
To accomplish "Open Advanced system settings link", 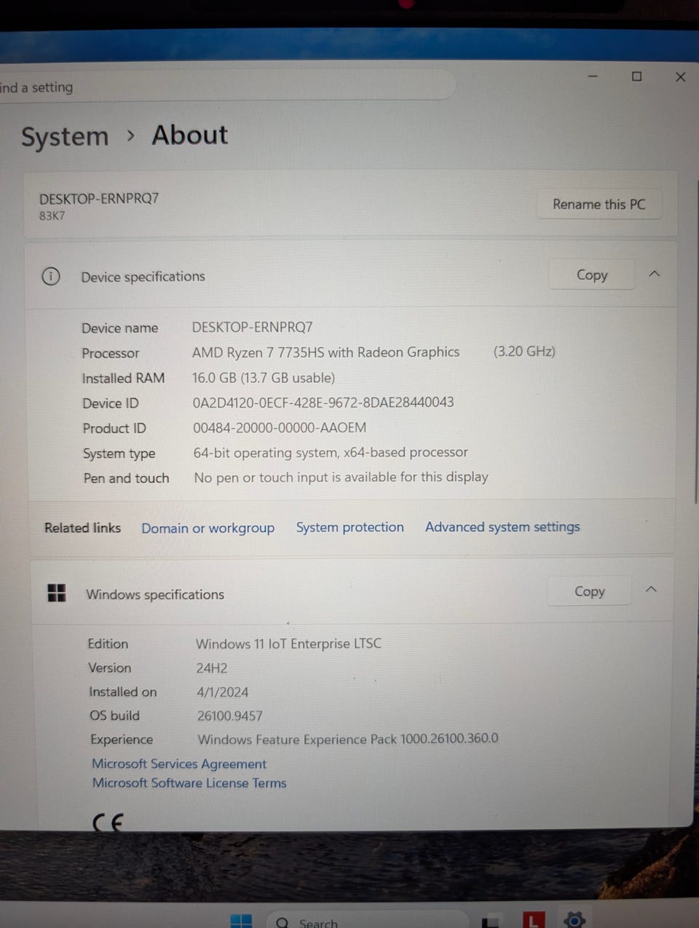I will 502,527.
